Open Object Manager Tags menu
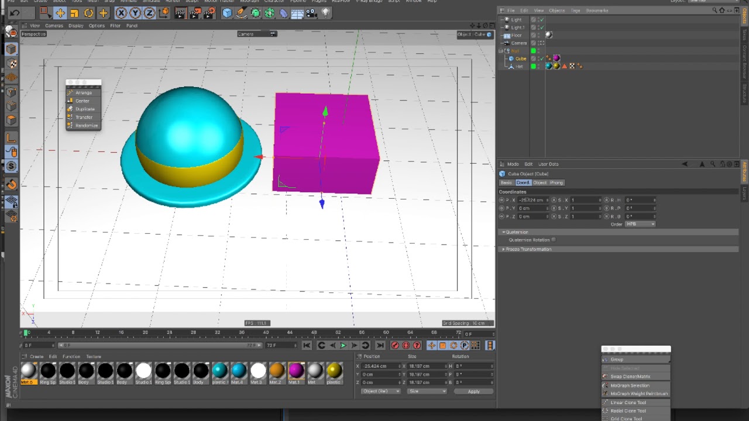This screenshot has height=421, width=749. 575,11
